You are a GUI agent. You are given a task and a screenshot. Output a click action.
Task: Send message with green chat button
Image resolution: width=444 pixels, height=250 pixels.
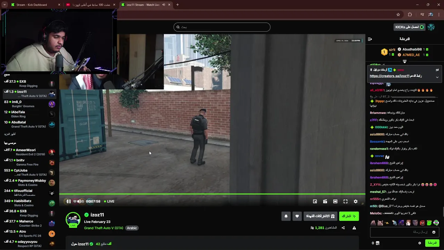pyautogui.click(x=432, y=243)
